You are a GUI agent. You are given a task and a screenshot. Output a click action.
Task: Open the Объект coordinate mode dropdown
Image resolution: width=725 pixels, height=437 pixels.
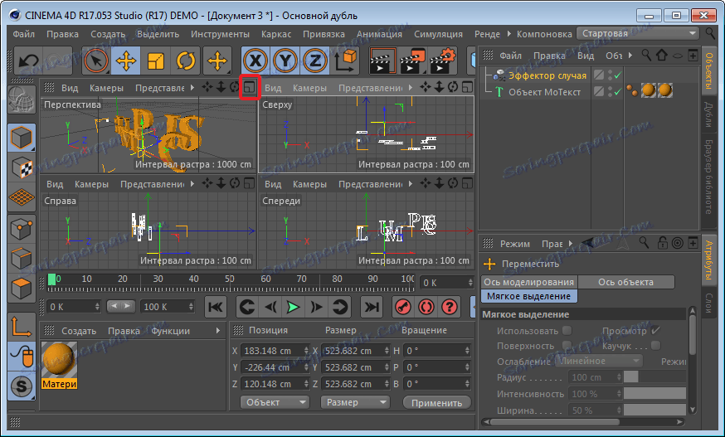coord(275,402)
